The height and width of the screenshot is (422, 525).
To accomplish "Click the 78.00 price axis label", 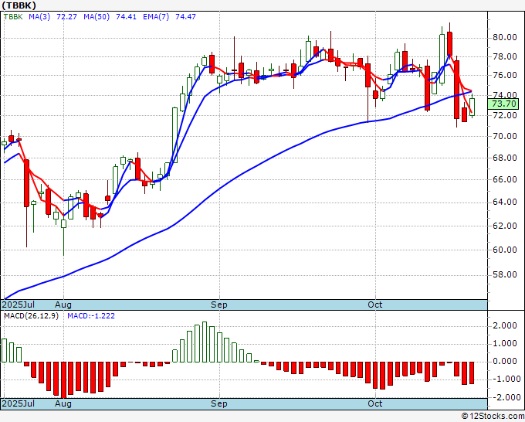I will [505, 56].
